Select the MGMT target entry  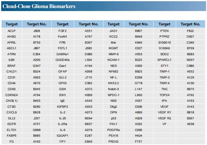(114, 48)
